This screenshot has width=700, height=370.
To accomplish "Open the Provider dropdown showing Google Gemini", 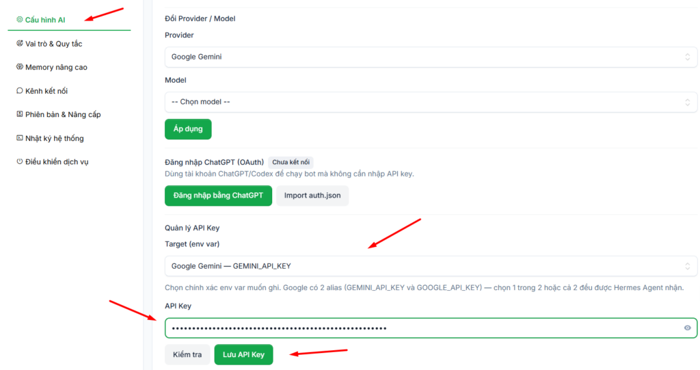I will (431, 57).
